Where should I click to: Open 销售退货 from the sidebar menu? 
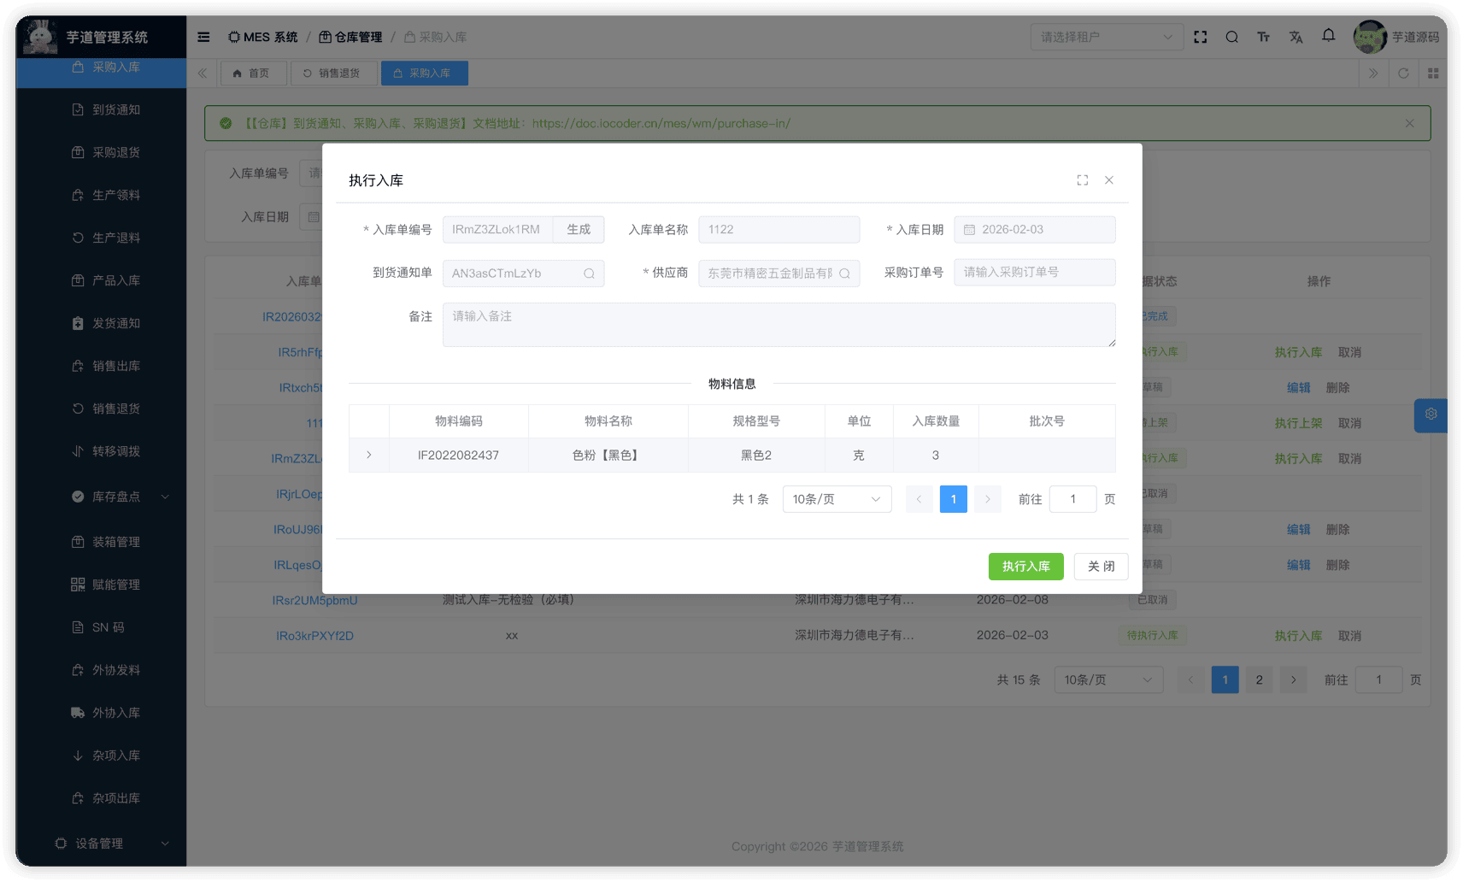[x=106, y=408]
